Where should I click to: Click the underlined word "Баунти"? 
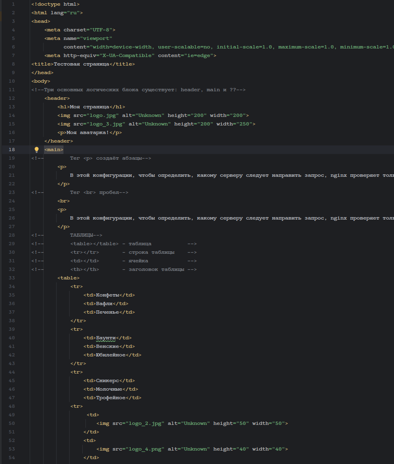pyautogui.click(x=106, y=338)
